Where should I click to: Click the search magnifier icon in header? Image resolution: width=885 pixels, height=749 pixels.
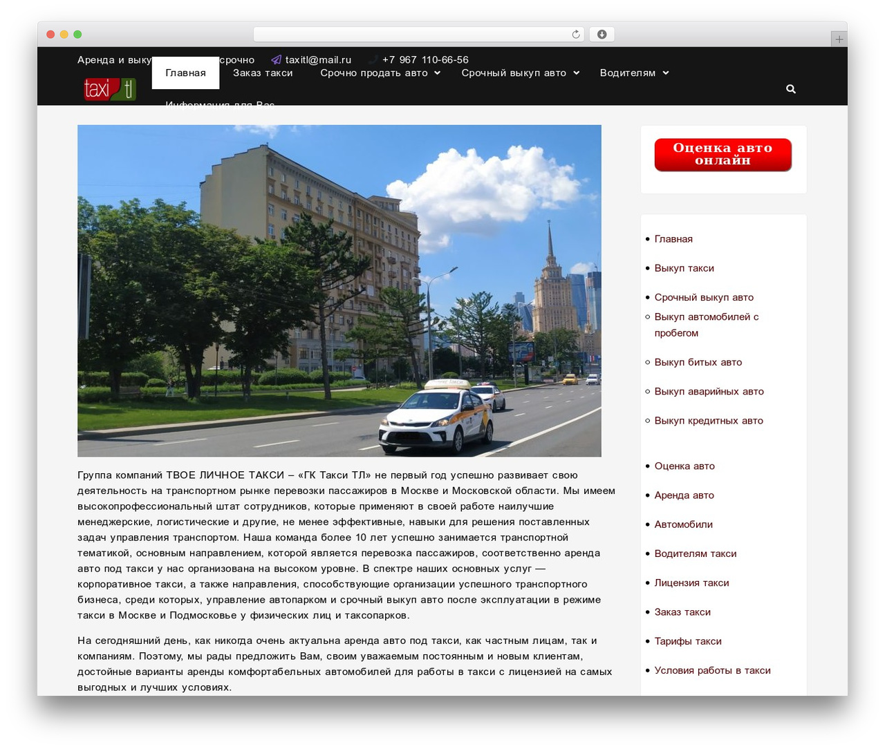[791, 89]
